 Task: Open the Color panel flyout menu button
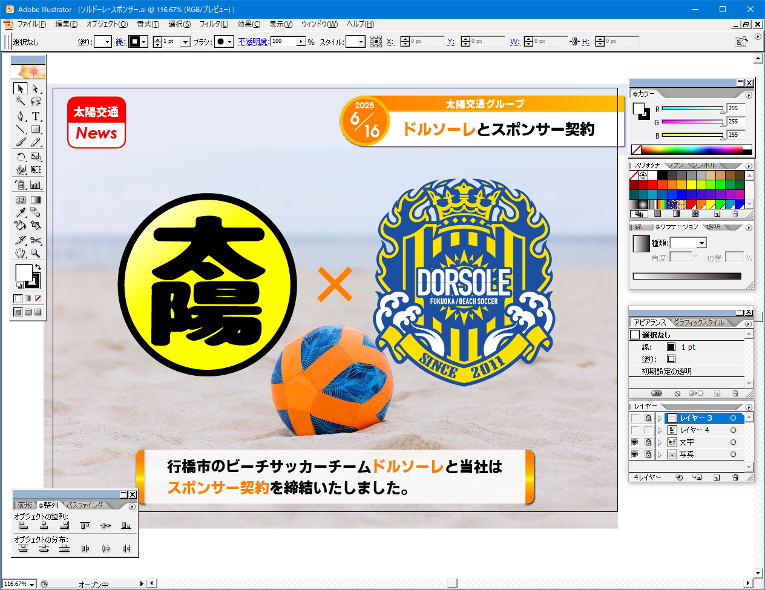[749, 95]
